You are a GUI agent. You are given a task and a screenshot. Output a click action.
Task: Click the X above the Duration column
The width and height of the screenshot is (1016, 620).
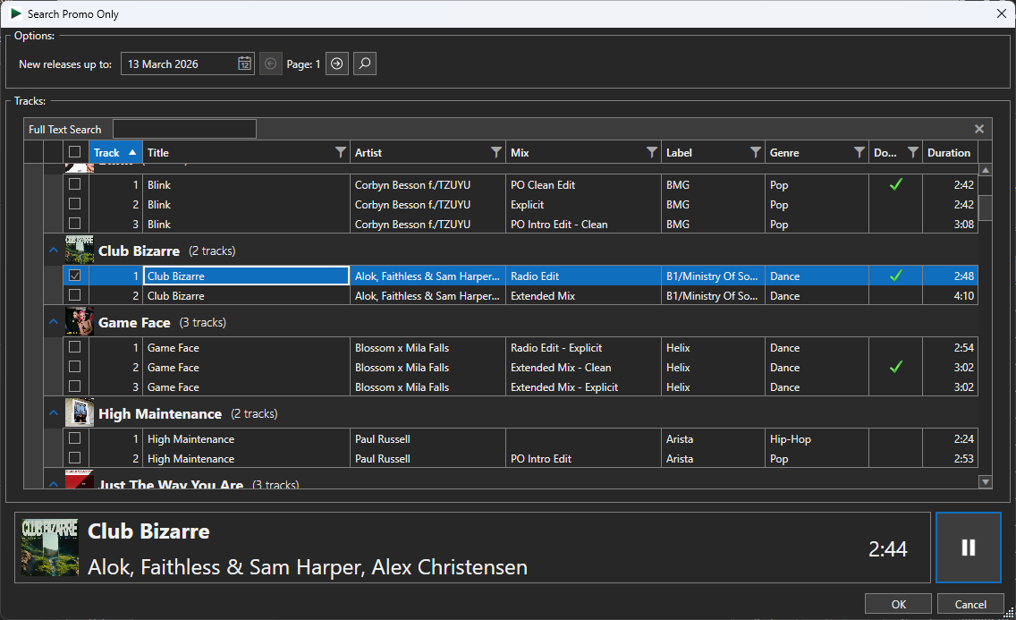click(x=978, y=128)
